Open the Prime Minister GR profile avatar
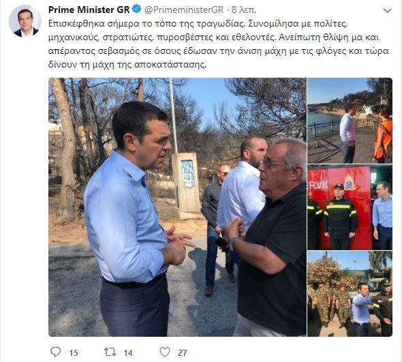This screenshot has height=362, width=402. pyautogui.click(x=25, y=21)
